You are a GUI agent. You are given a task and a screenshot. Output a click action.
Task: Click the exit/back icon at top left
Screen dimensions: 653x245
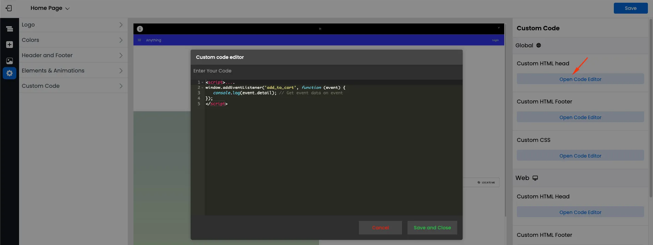pyautogui.click(x=9, y=8)
